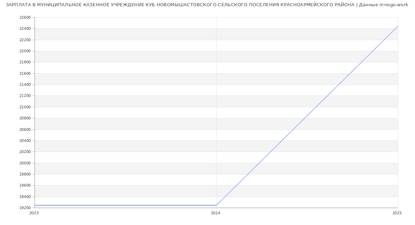Click the 22600 y-axis label
Screen dimensions: 415x225
[x=25, y=18]
